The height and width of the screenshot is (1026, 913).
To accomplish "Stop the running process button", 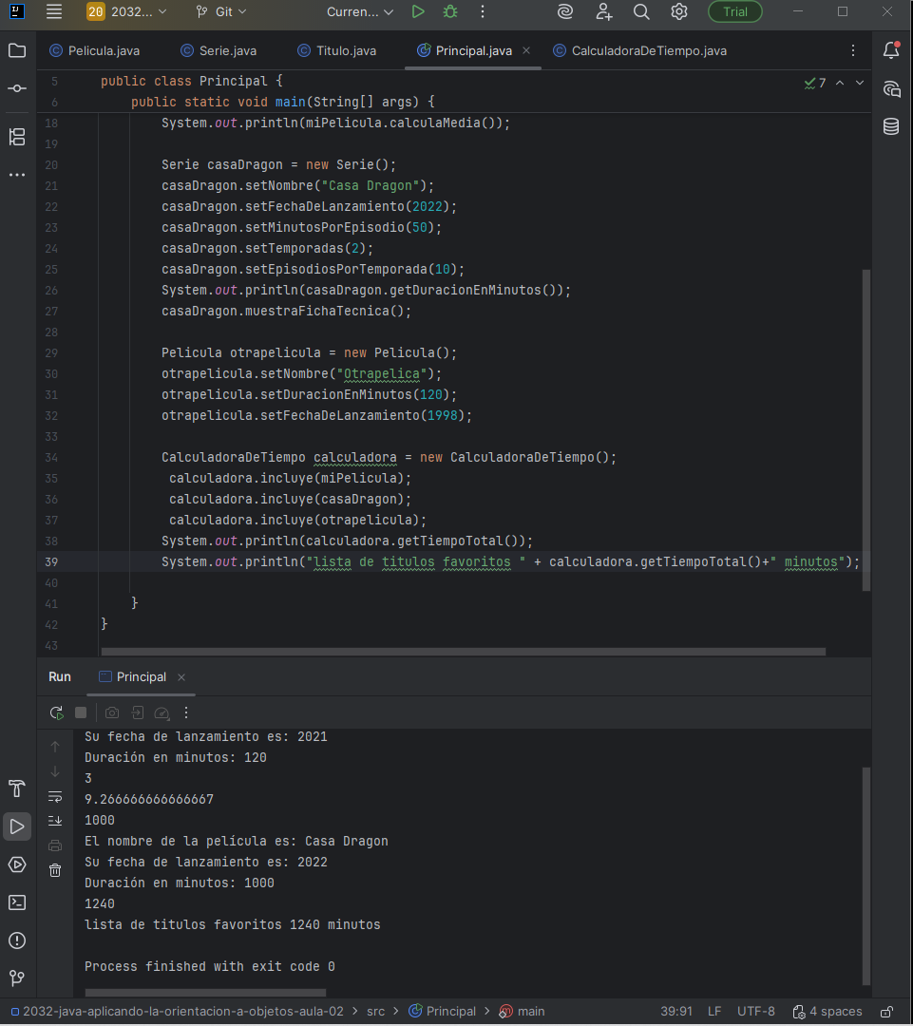I will coord(81,712).
